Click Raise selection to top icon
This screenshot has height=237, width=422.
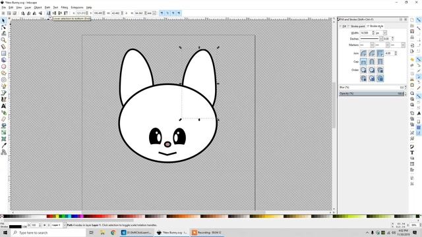[65, 13]
